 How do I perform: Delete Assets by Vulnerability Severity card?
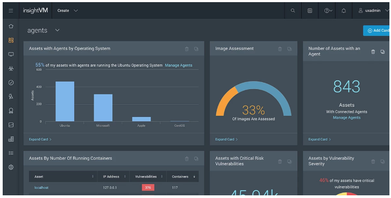coord(373,162)
